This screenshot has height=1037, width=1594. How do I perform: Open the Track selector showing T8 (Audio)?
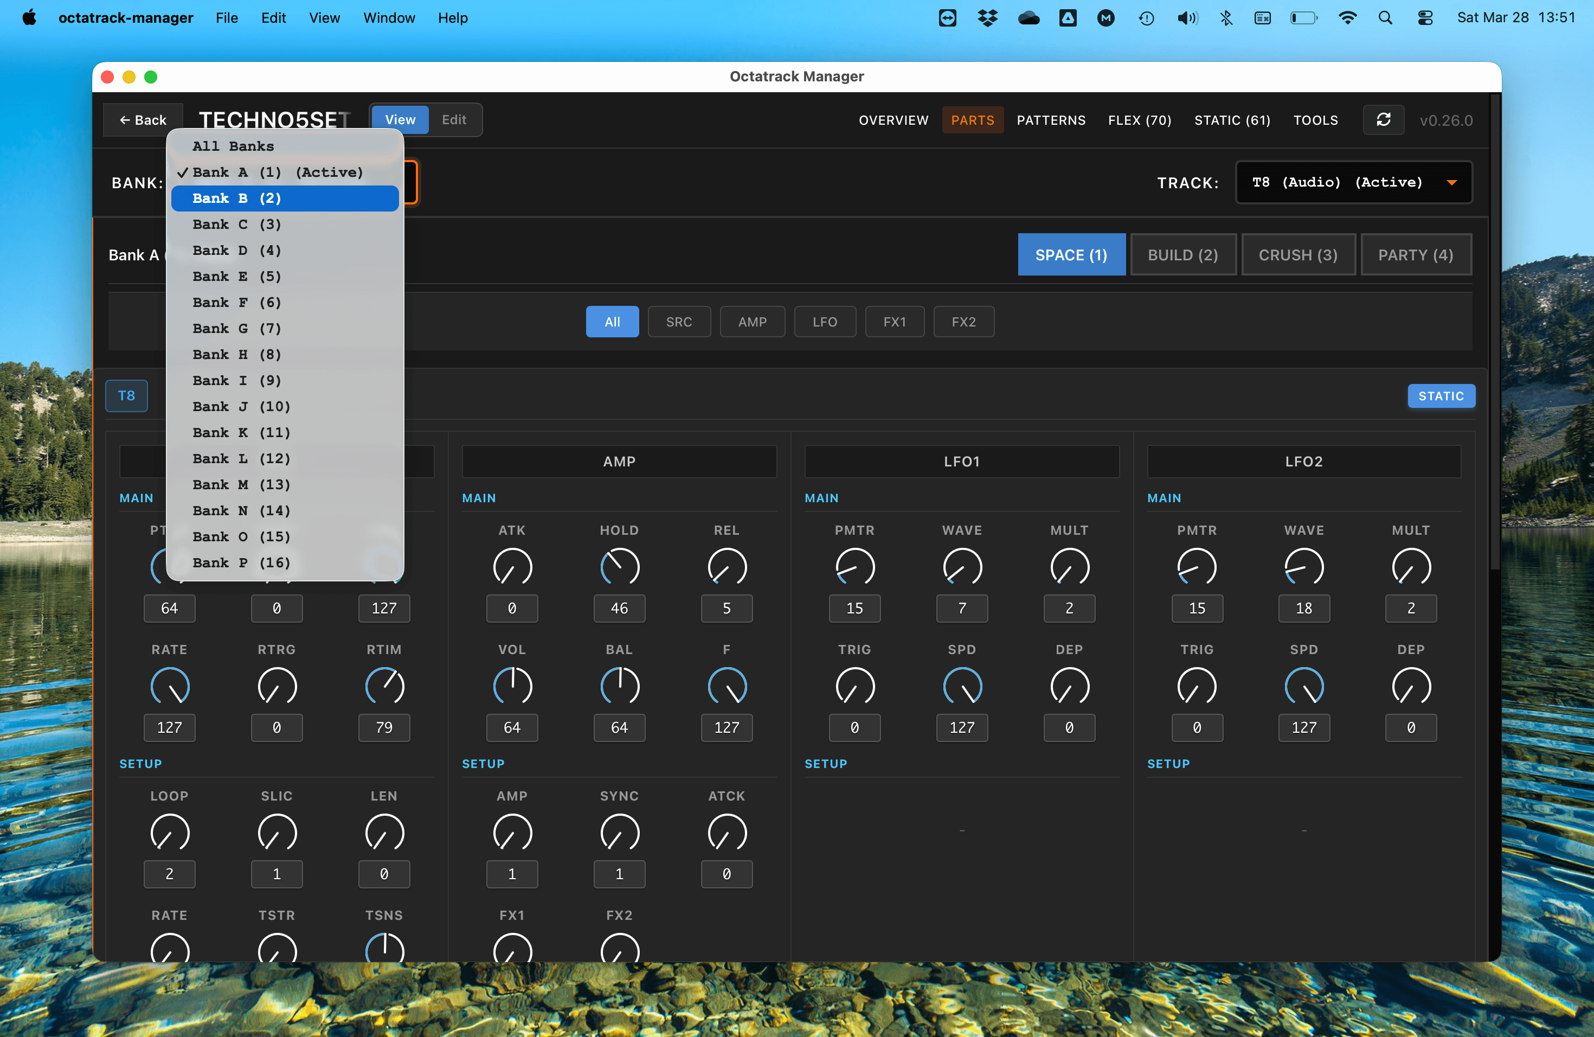click(x=1353, y=182)
